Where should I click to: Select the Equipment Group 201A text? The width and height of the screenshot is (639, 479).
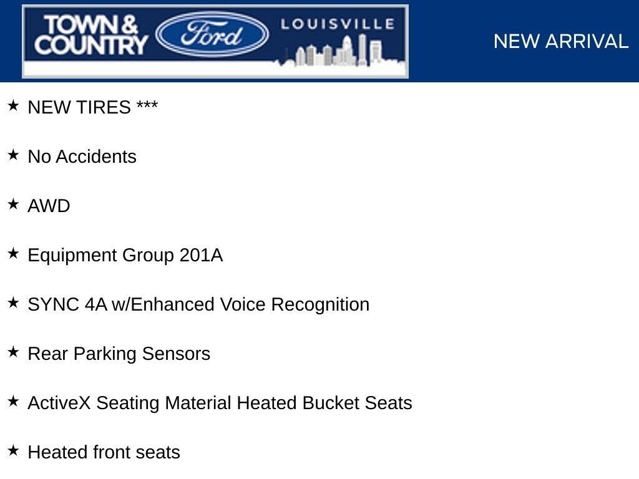(125, 256)
